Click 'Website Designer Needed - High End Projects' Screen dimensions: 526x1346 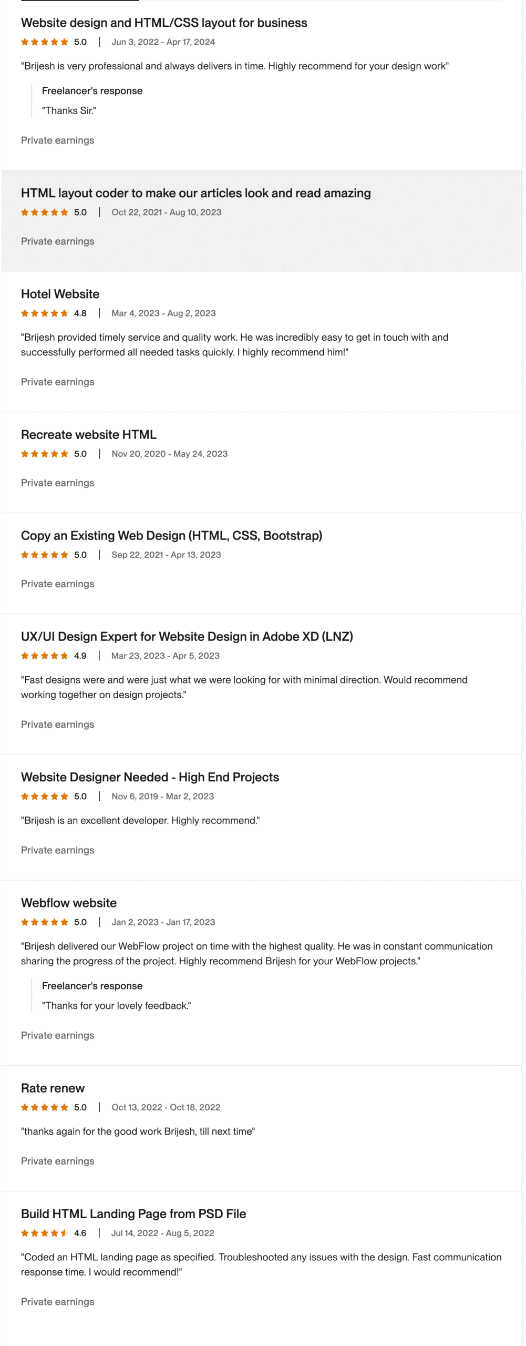(150, 777)
